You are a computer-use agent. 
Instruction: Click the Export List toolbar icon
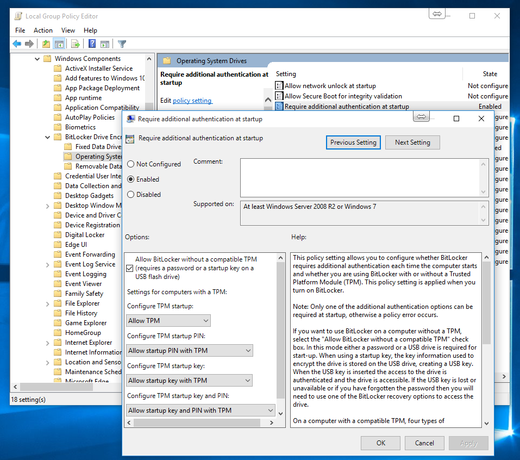76,44
